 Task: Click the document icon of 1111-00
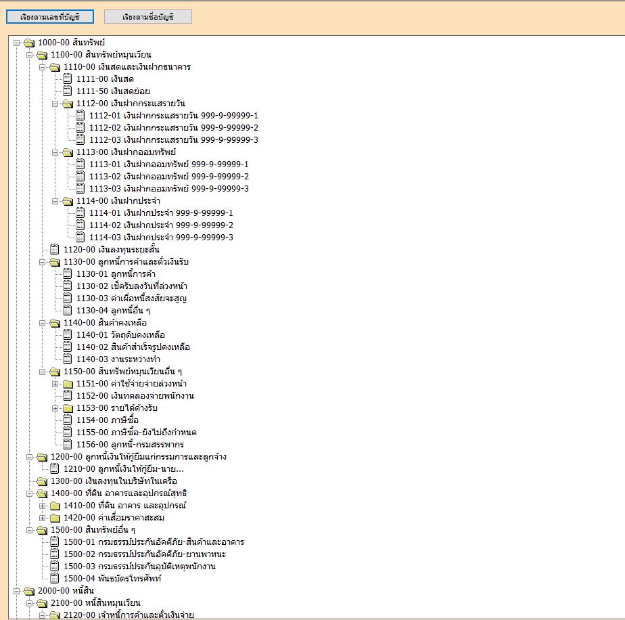[67, 79]
